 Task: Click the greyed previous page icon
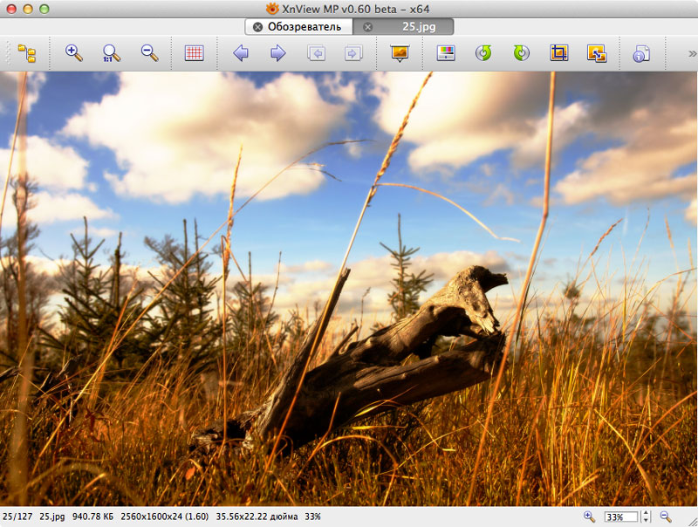316,53
